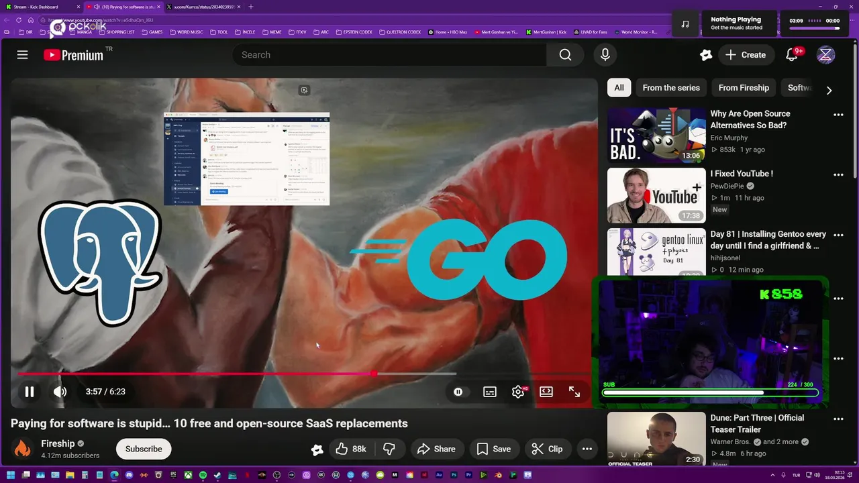Open Spotify from the taskbar
859x483 pixels.
(x=203, y=475)
